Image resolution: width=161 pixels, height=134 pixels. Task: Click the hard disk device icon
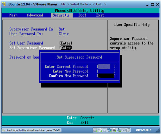click(95, 130)
